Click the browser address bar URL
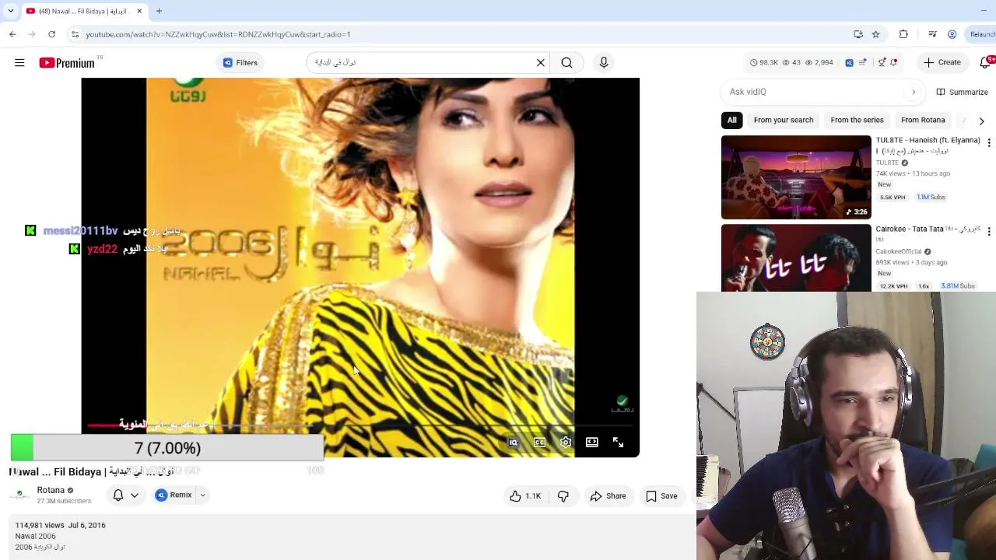This screenshot has width=996, height=560. click(218, 34)
